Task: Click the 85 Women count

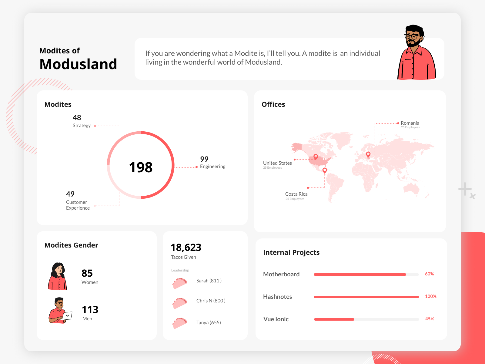Action: click(90, 276)
